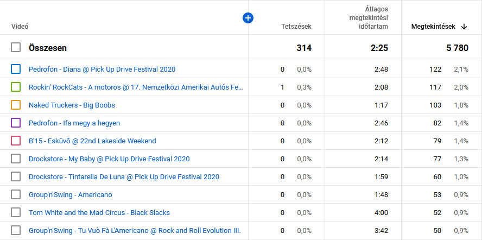Screen dimensions: 482x240
Task: Select orange checkbox for Naked Truckers
Action: pos(16,105)
